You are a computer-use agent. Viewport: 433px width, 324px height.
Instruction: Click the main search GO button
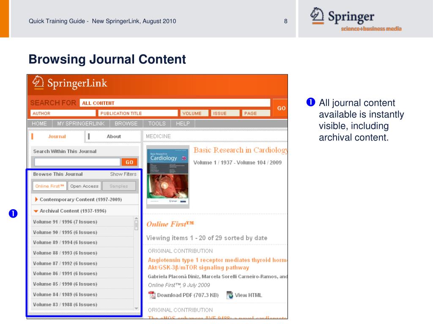280,108
